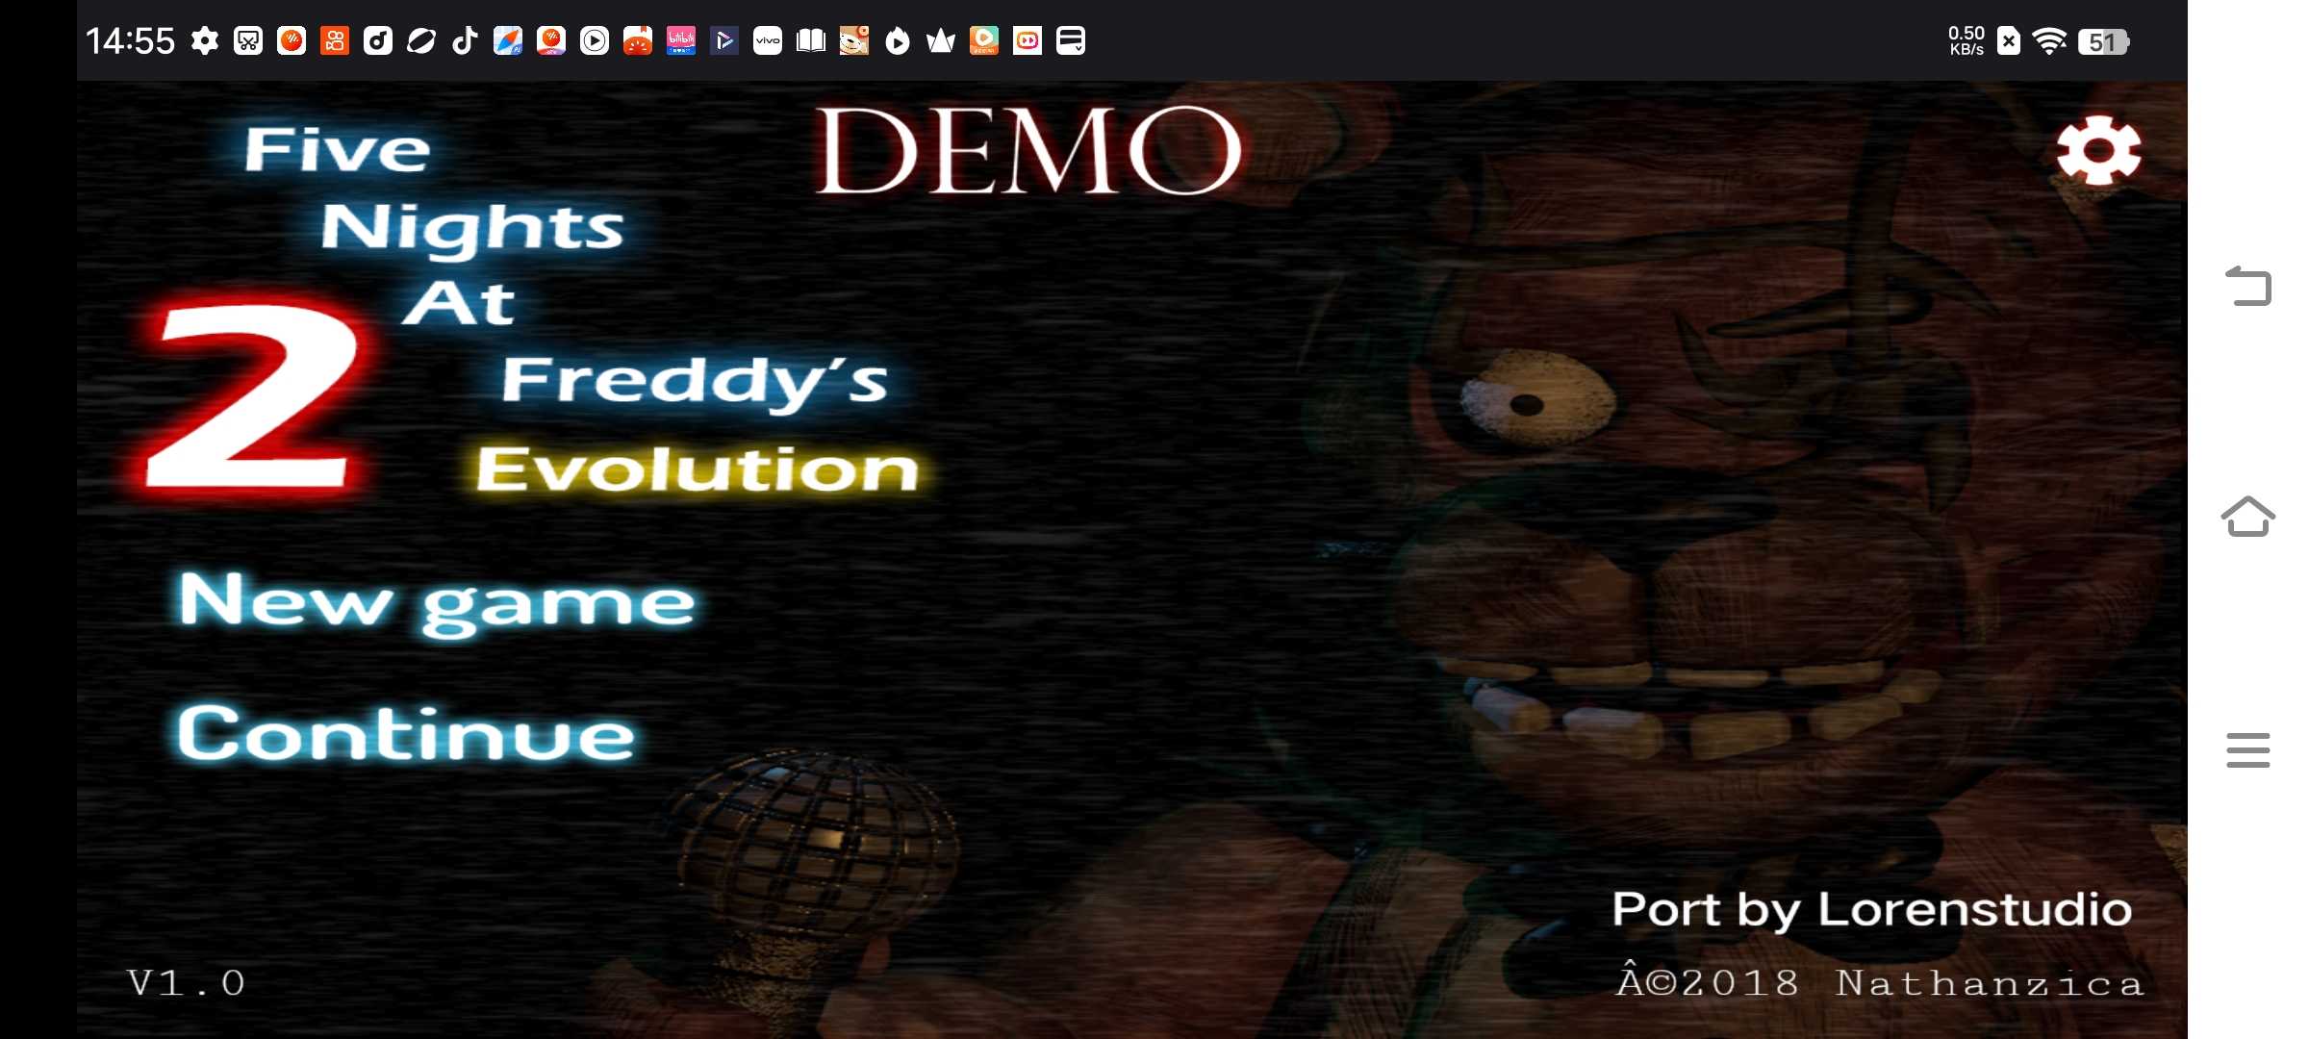Open the game settings gear
The height and width of the screenshot is (1039, 2309).
point(2098,150)
